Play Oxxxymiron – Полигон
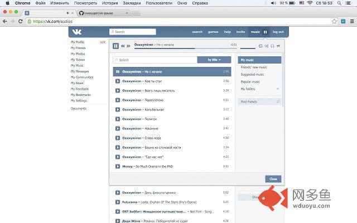The image size is (357, 223). [118, 119]
